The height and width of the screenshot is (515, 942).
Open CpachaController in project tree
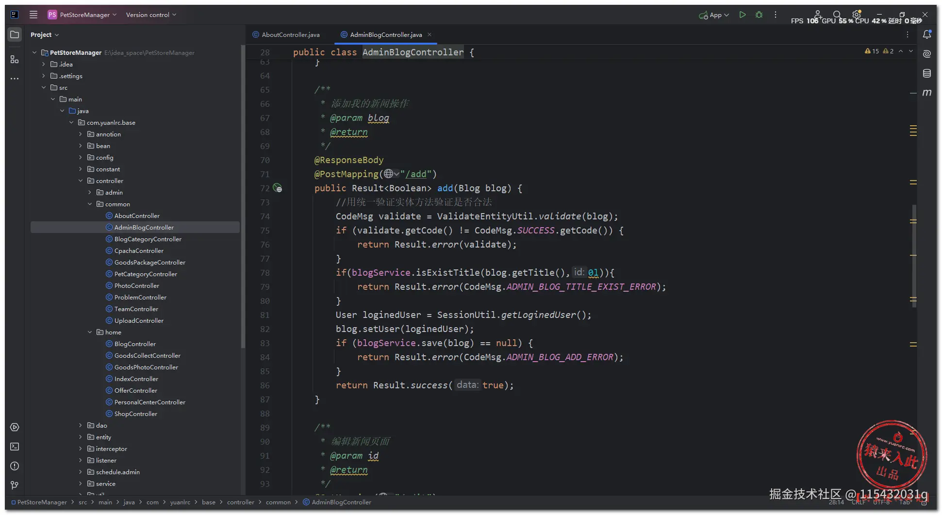click(139, 250)
